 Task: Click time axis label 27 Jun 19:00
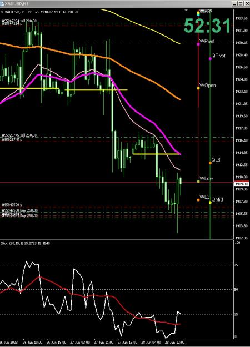[127, 343]
